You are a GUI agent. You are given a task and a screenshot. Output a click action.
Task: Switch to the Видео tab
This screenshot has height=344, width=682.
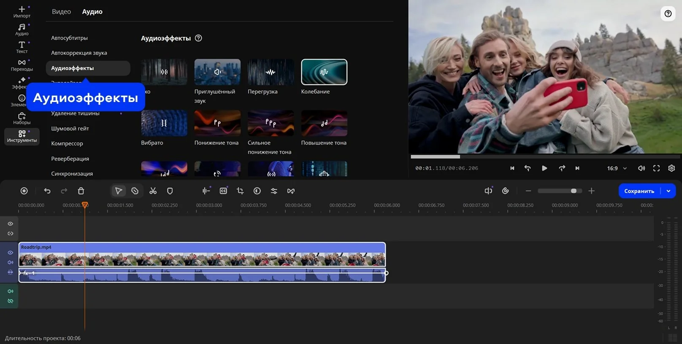(x=61, y=12)
